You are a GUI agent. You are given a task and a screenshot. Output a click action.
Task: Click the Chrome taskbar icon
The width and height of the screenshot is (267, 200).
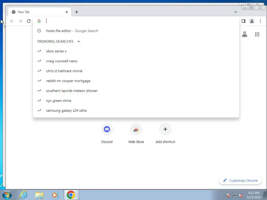(71, 195)
